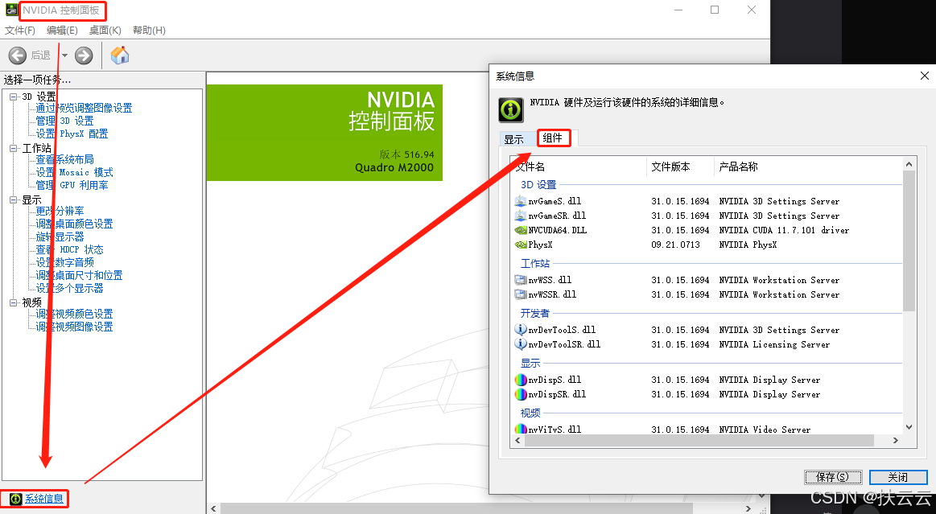Image resolution: width=936 pixels, height=514 pixels.
Task: Collapse the 视频 tree node
Action: (14, 303)
